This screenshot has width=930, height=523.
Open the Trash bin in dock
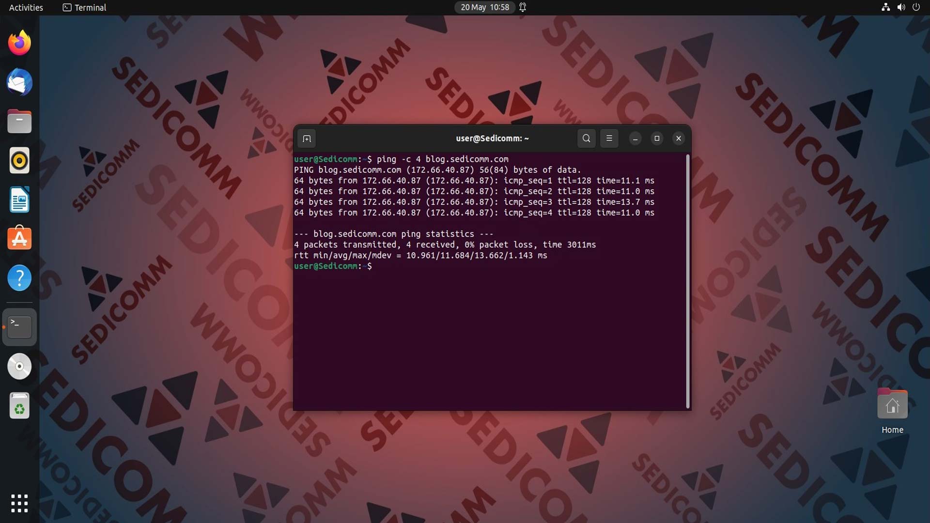(19, 405)
